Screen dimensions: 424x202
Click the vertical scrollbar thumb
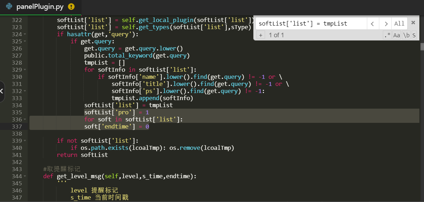422,47
